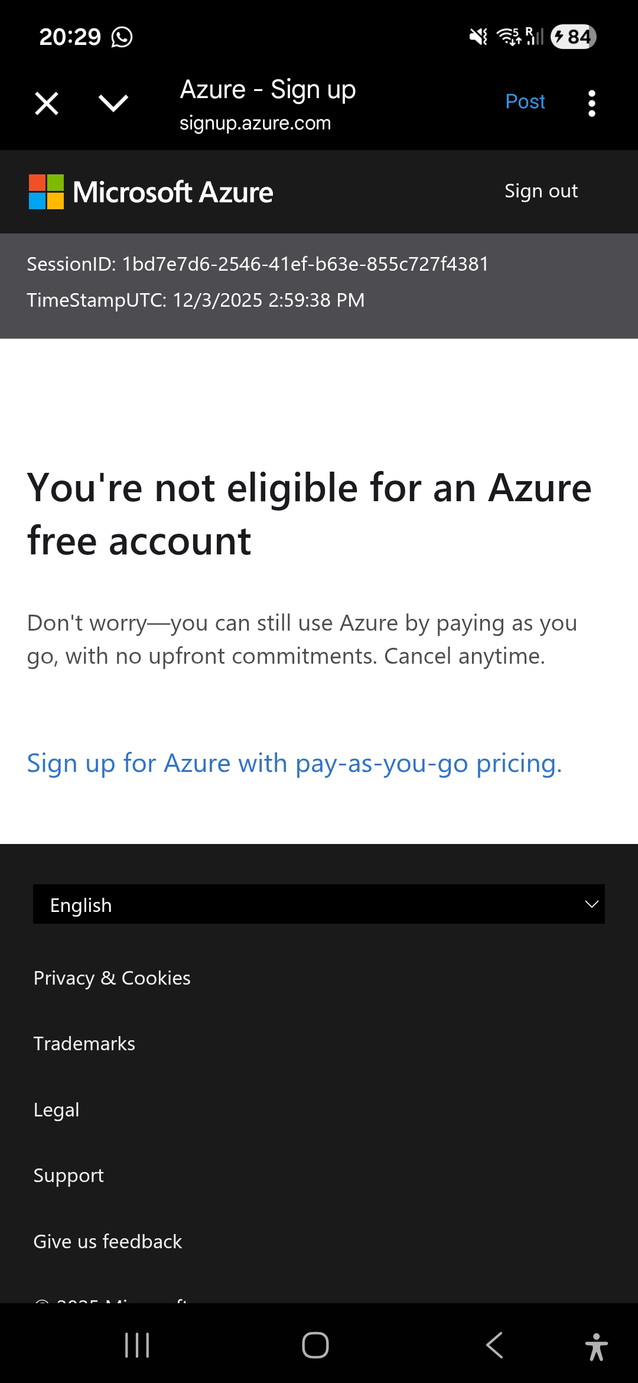Go to Support

[x=69, y=1176]
